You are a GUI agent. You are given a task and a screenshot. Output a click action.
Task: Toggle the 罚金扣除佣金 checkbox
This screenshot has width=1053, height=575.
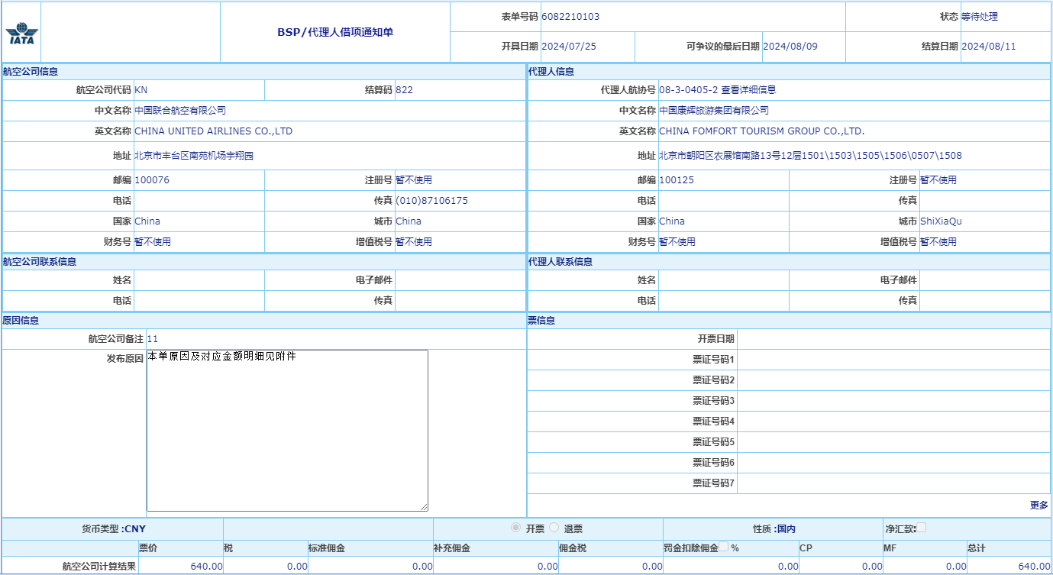tap(724, 547)
